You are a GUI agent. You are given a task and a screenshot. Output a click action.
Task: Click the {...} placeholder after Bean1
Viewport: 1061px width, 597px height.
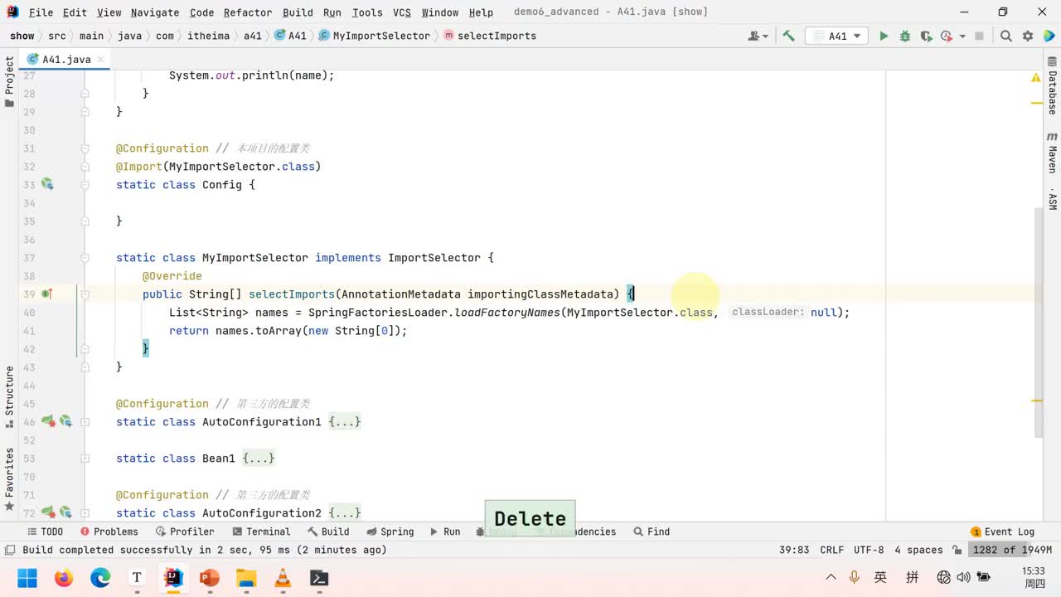(x=259, y=458)
